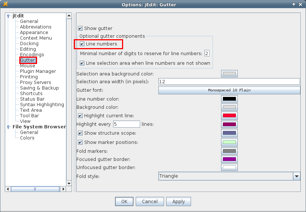This screenshot has width=306, height=212.
Task: Select Proxy Servers in options tree
Action: (x=36, y=83)
